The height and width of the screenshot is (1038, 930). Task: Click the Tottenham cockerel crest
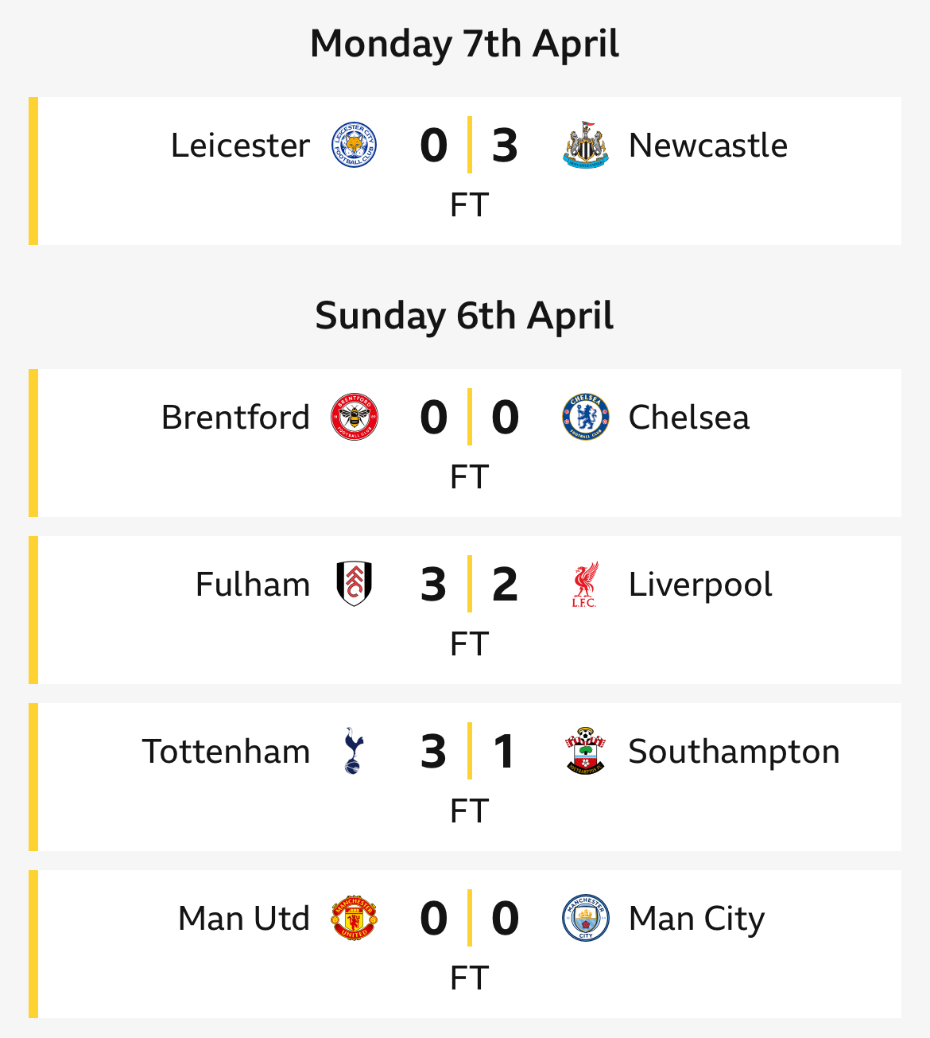(353, 750)
